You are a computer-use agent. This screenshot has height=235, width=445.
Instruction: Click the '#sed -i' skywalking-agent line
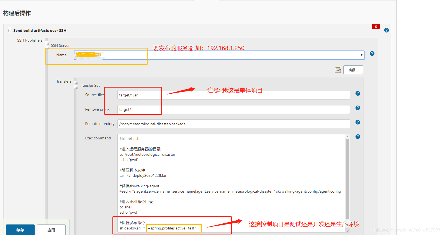pos(230,191)
